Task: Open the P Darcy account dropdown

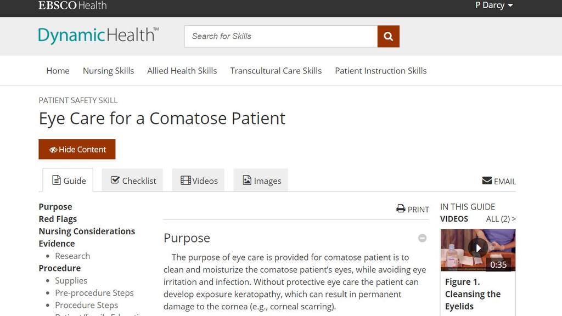Action: (494, 5)
